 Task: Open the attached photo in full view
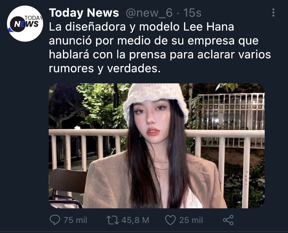point(157,146)
